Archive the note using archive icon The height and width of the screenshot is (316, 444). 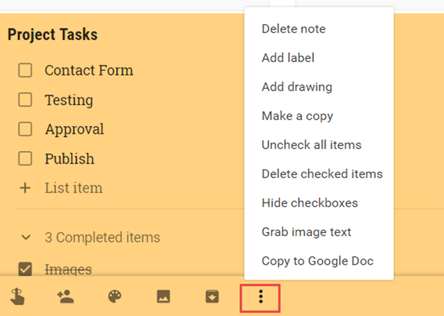coord(211,297)
